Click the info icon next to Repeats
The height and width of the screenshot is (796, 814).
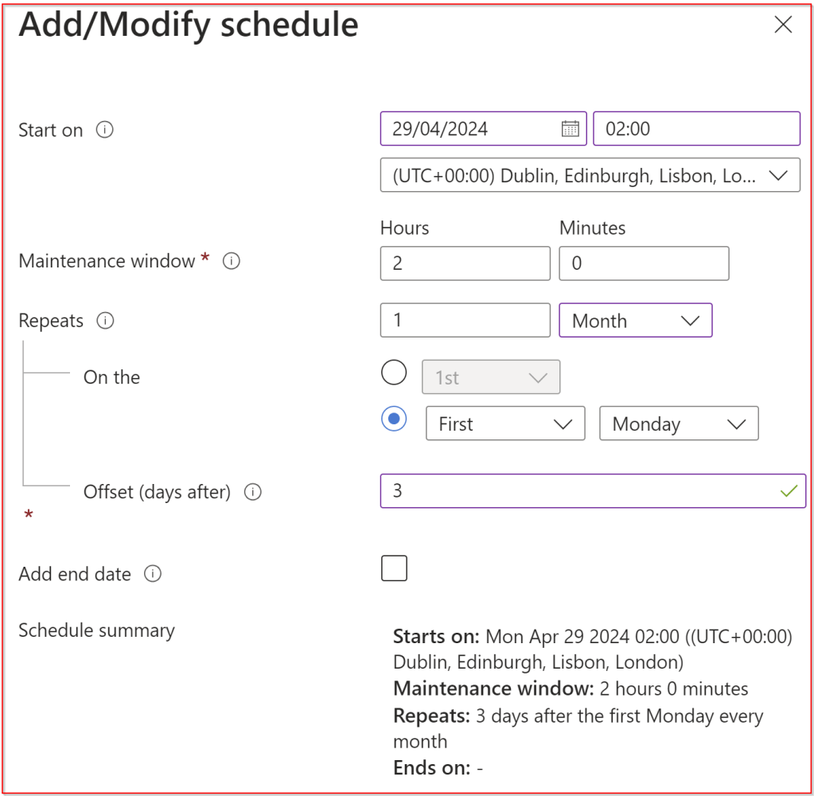tap(105, 321)
